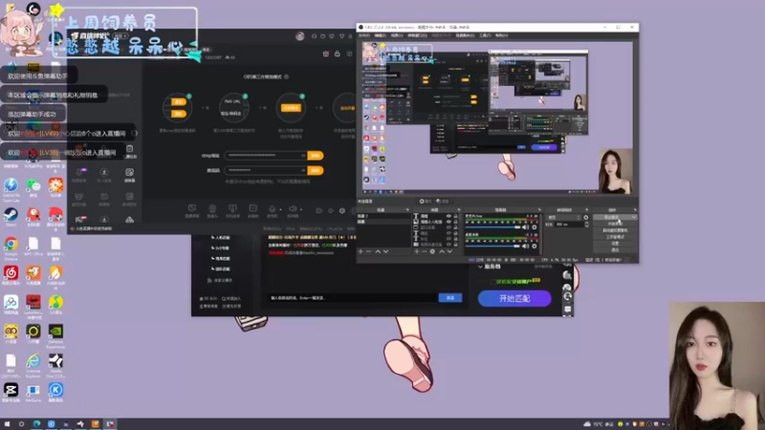Pop out the Audio Mixer dock panel

coord(539,209)
